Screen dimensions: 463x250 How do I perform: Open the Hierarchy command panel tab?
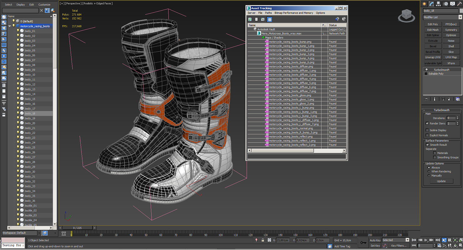[438, 4]
